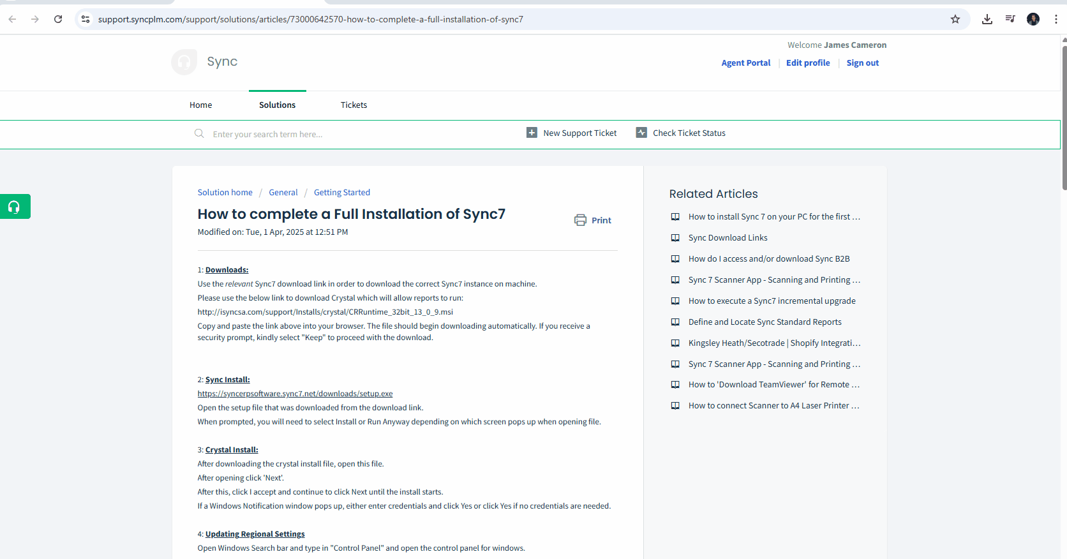Click book icon beside install Sync 7 article

click(675, 217)
